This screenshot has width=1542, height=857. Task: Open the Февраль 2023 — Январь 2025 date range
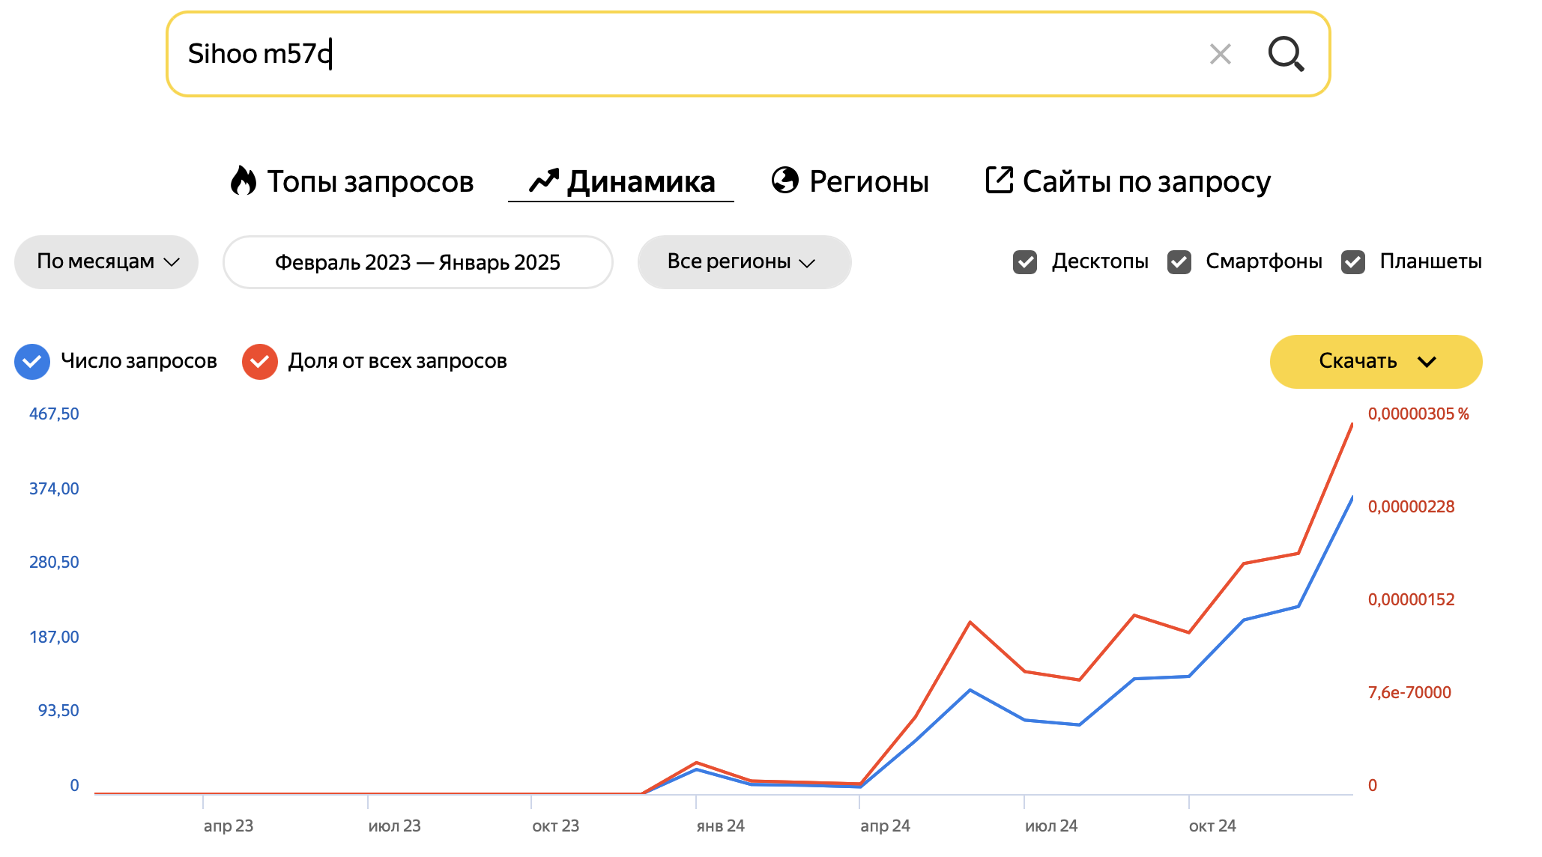[x=417, y=262]
